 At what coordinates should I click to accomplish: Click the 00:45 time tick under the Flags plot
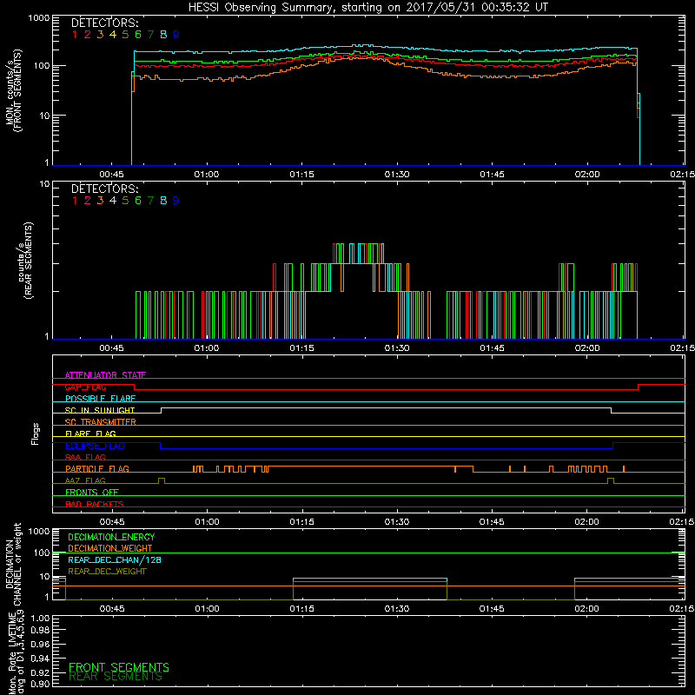point(112,522)
